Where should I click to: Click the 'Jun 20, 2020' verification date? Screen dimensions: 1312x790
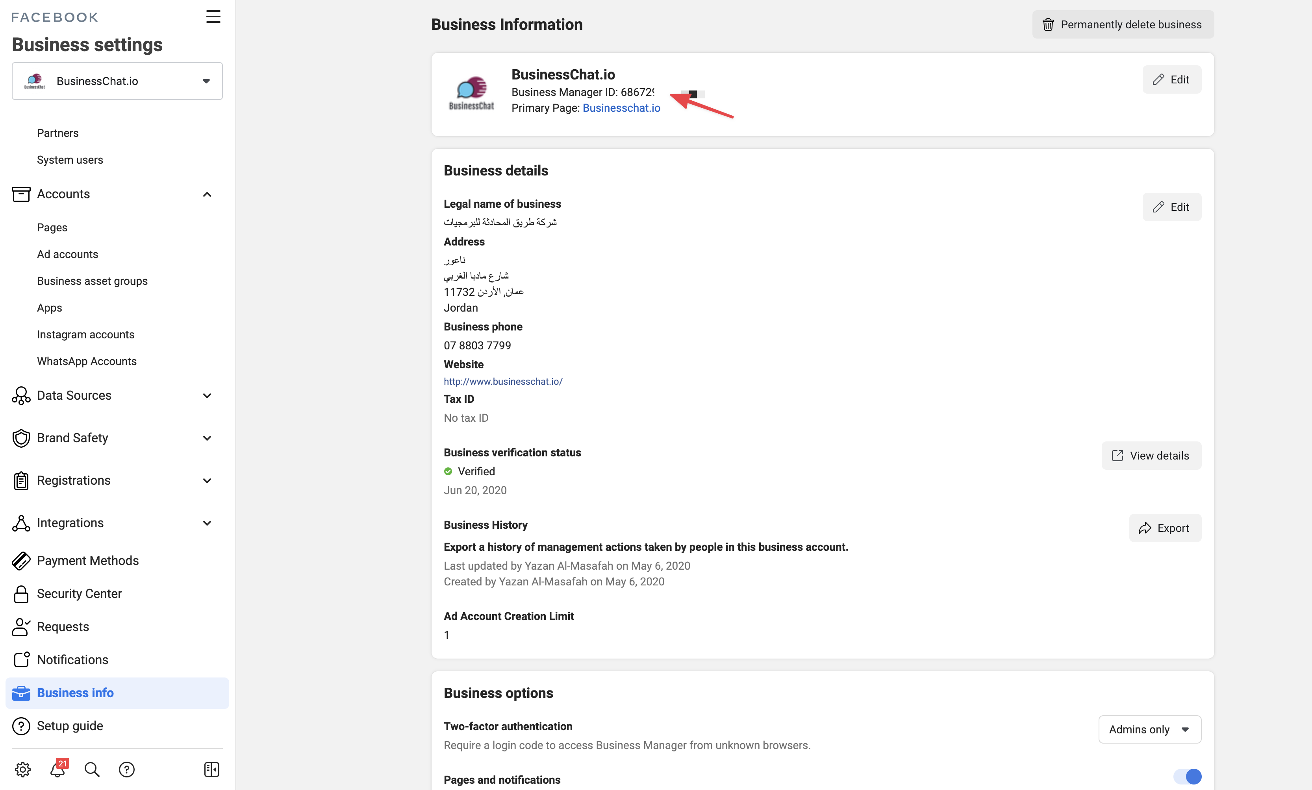pos(475,491)
